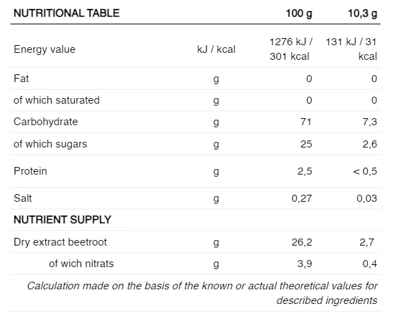
Task: Click the Fat row label
Action: pyautogui.click(x=21, y=79)
